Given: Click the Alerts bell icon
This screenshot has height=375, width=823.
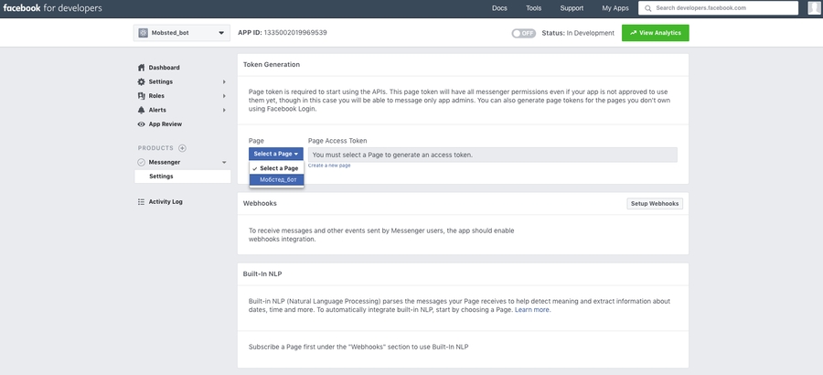Looking at the screenshot, I should [141, 110].
